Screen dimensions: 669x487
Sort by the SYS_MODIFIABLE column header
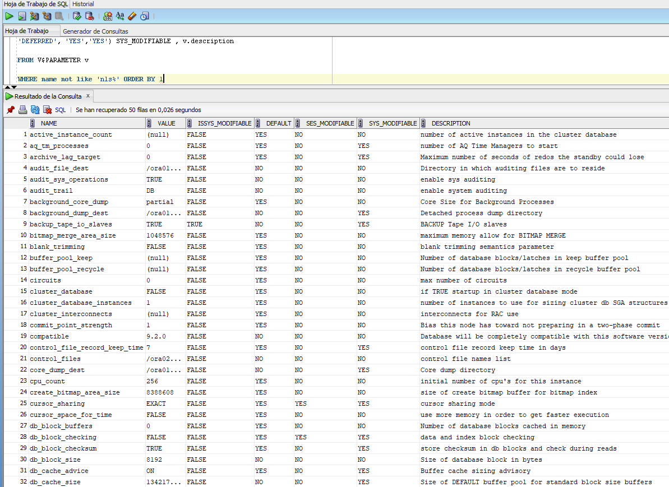pyautogui.click(x=393, y=123)
